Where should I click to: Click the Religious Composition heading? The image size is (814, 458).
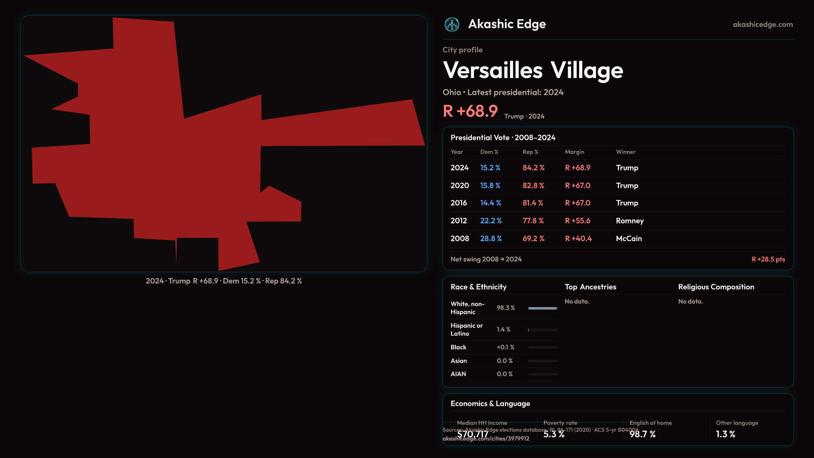click(716, 287)
